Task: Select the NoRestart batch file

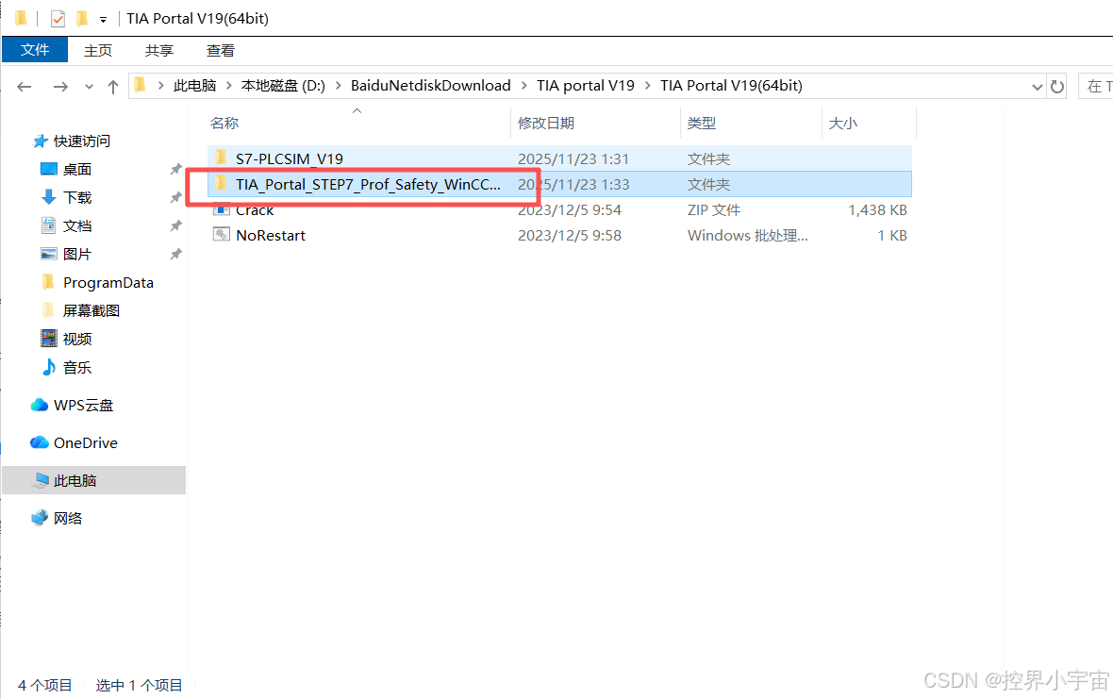Action: click(559, 236)
